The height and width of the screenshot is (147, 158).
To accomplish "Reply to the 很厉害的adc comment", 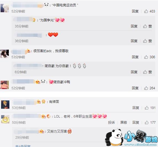I will [x=135, y=57].
